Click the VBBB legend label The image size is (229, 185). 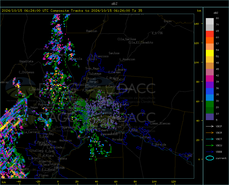(x=219, y=152)
